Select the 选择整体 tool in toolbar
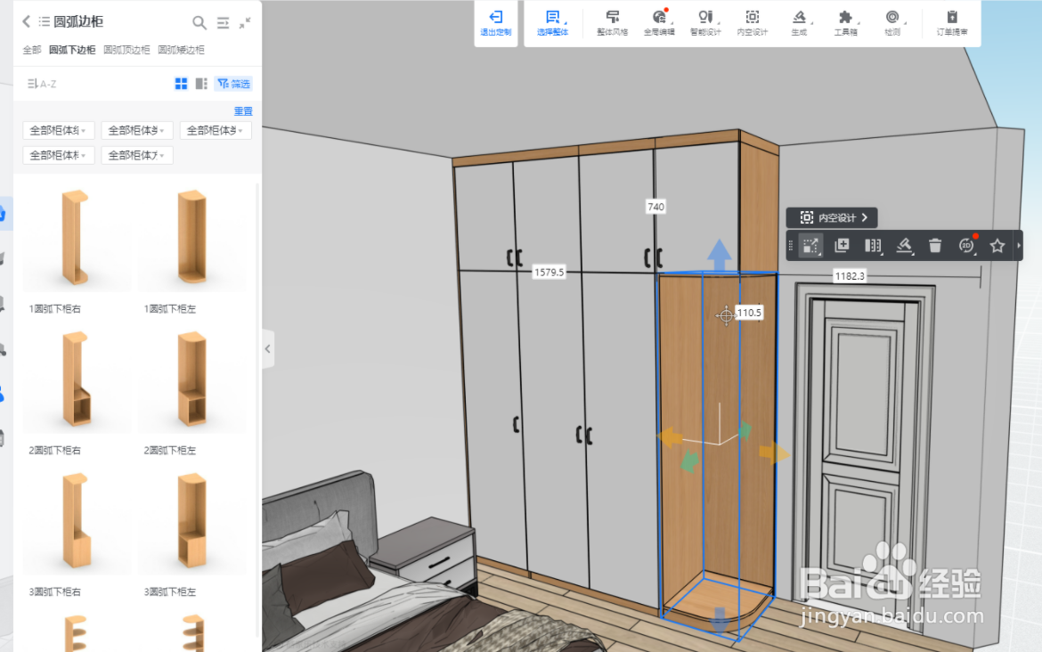 [552, 22]
